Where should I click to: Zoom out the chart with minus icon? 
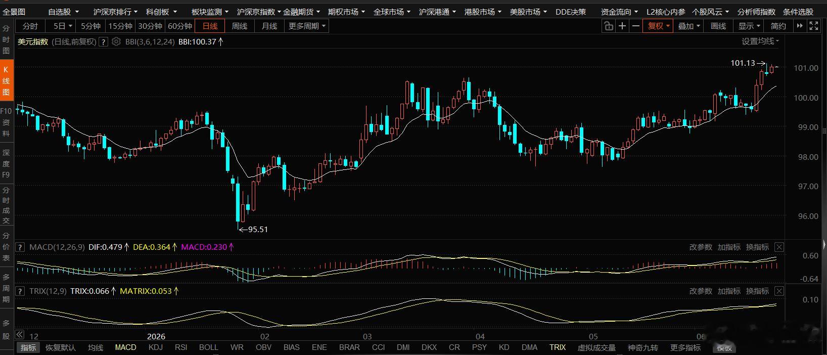(x=636, y=26)
